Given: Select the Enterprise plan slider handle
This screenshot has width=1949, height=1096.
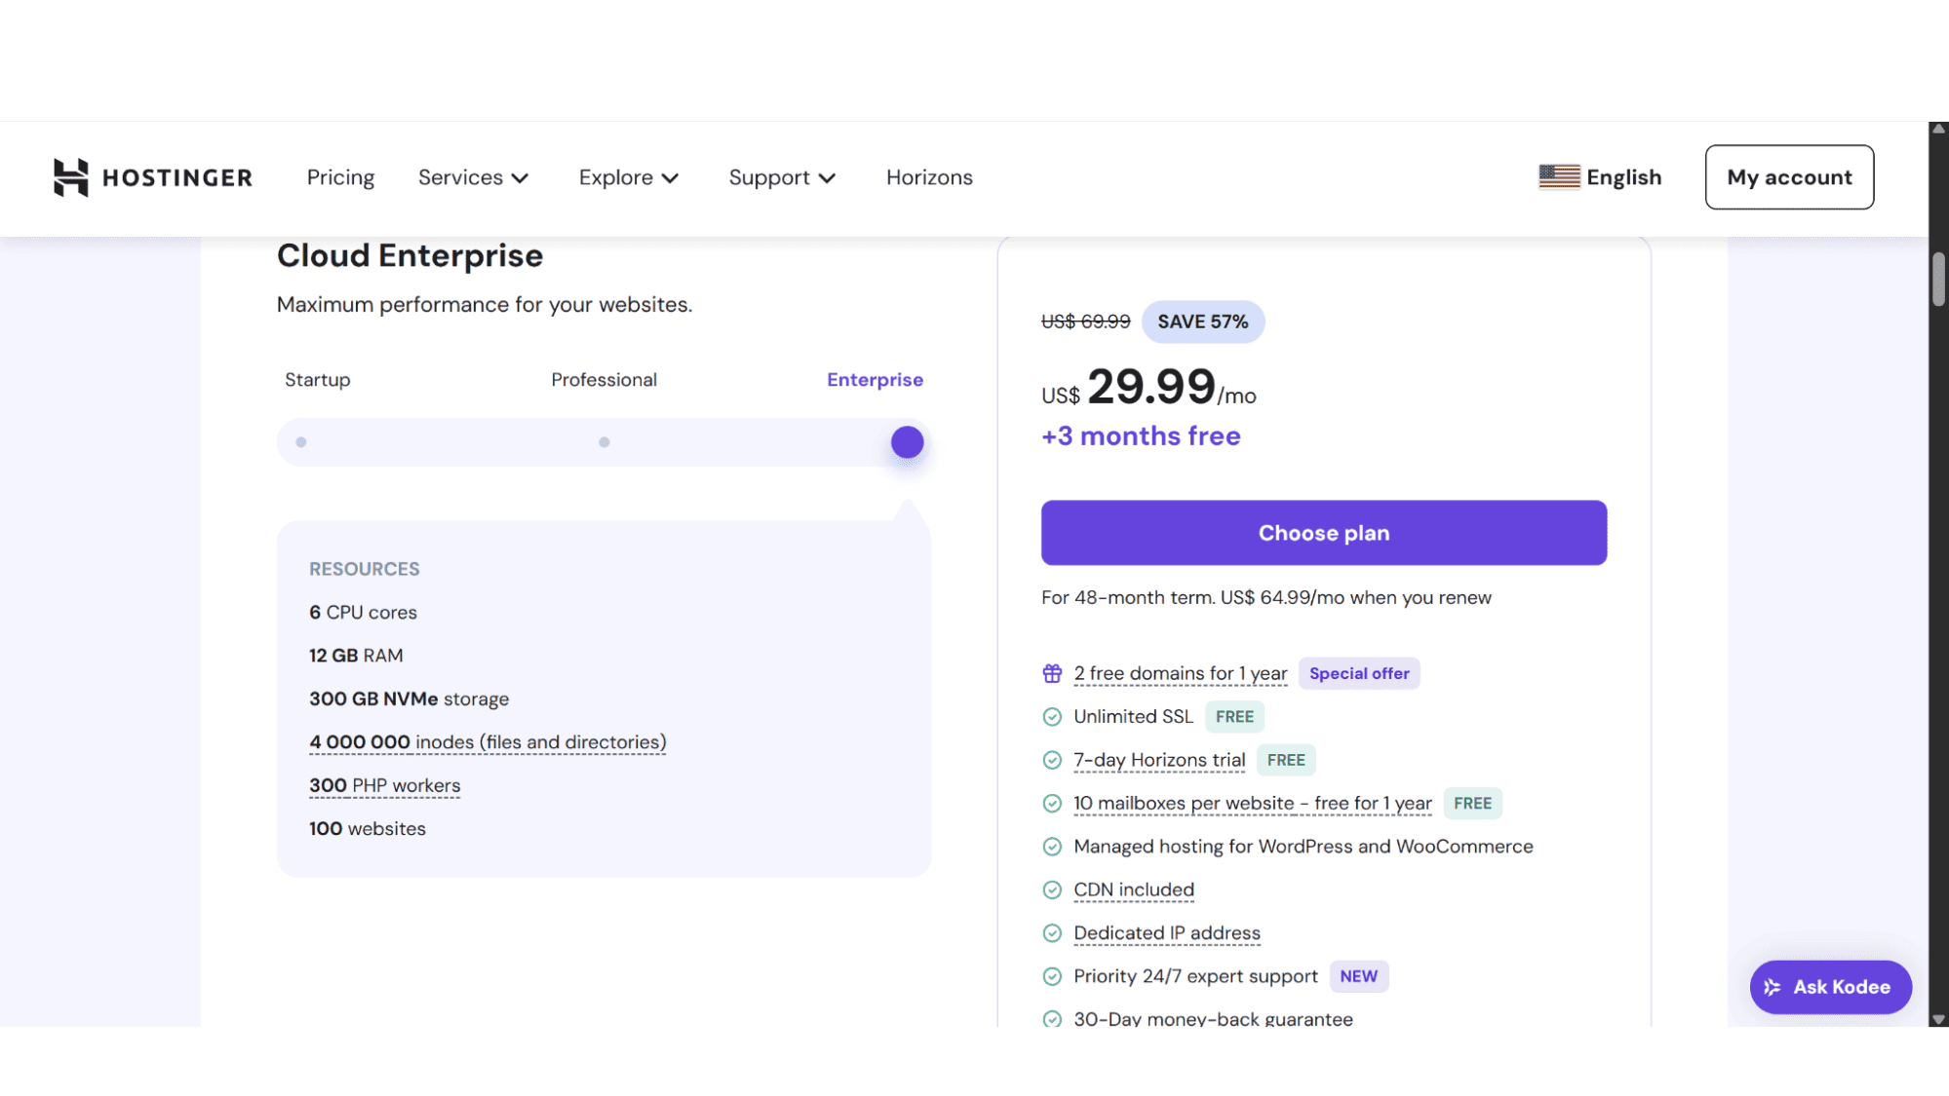Looking at the screenshot, I should (x=907, y=441).
